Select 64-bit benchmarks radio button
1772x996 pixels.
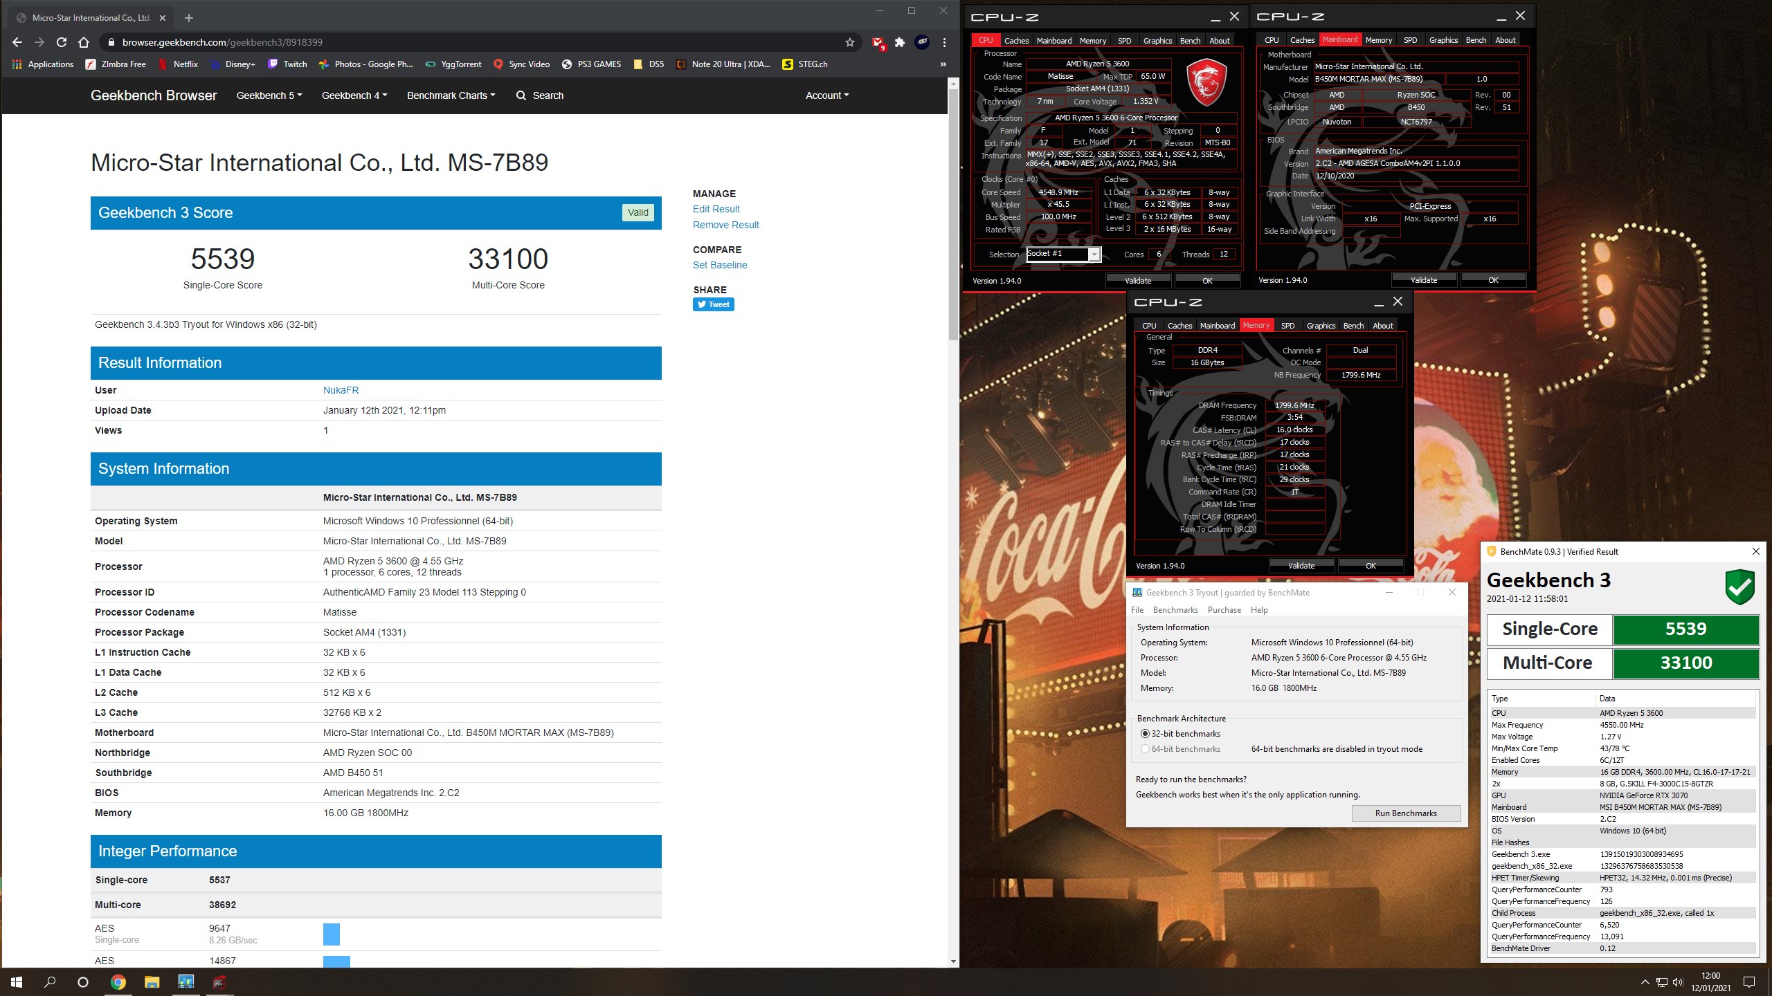pos(1145,749)
